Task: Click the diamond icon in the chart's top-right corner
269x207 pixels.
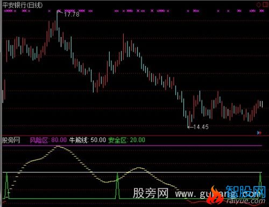Action: [258, 4]
